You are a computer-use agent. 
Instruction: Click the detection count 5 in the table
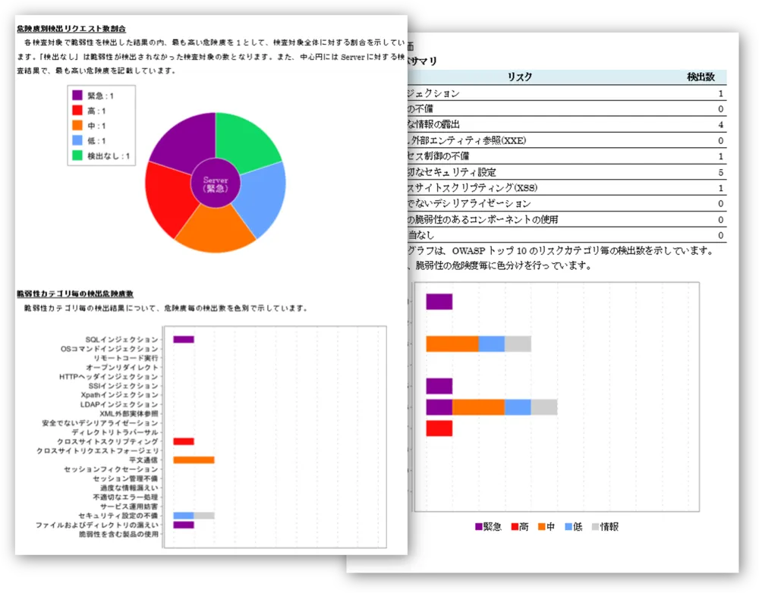(x=721, y=173)
